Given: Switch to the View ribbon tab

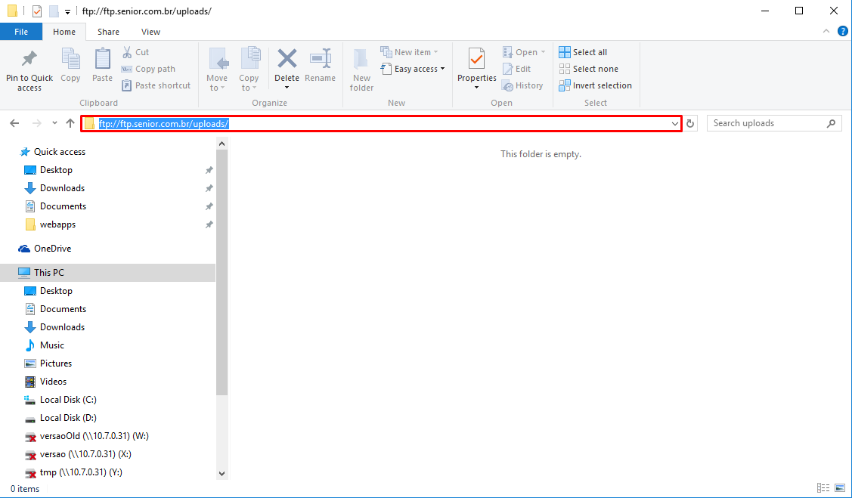Looking at the screenshot, I should tap(150, 32).
